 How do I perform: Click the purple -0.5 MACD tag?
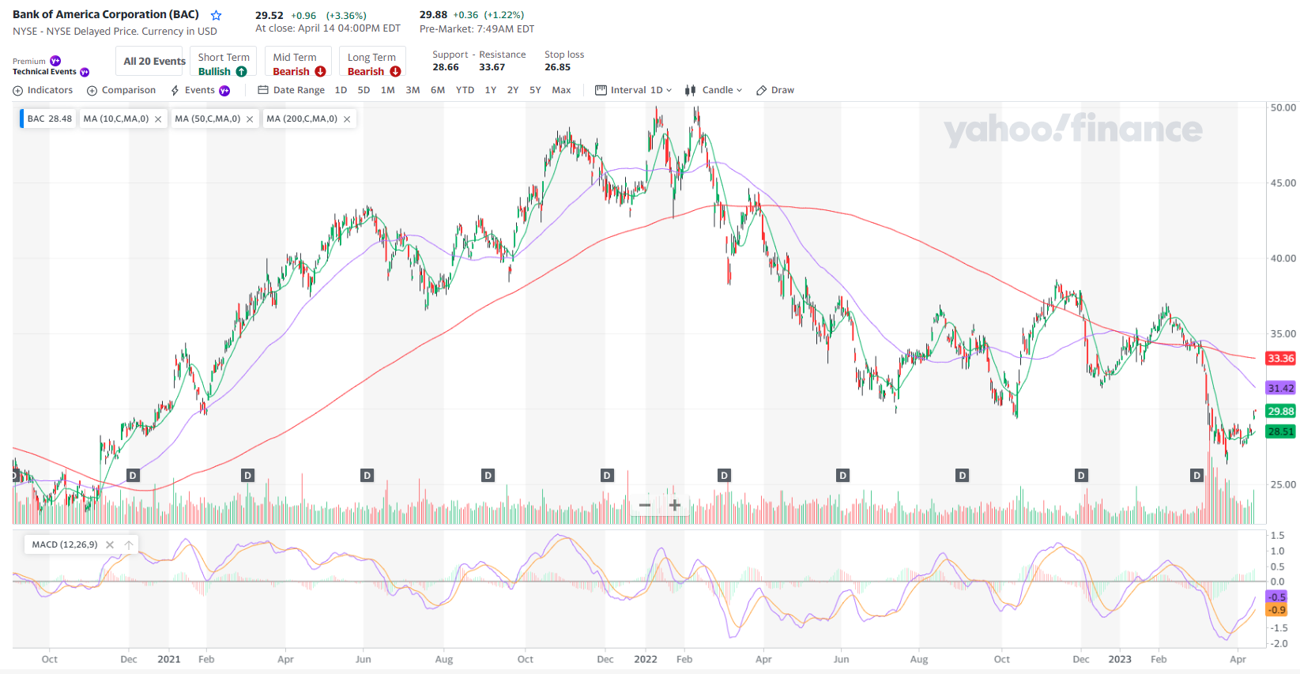click(x=1277, y=597)
